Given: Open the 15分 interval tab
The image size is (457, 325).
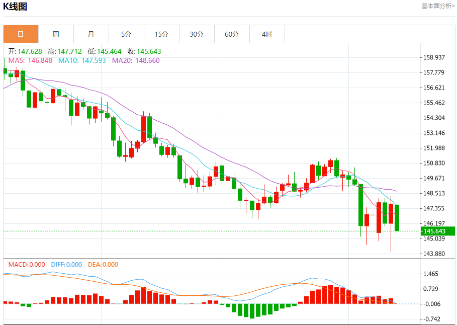Looking at the screenshot, I should (x=161, y=34).
